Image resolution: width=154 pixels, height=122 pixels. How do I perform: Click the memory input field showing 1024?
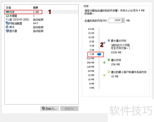(x=115, y=20)
